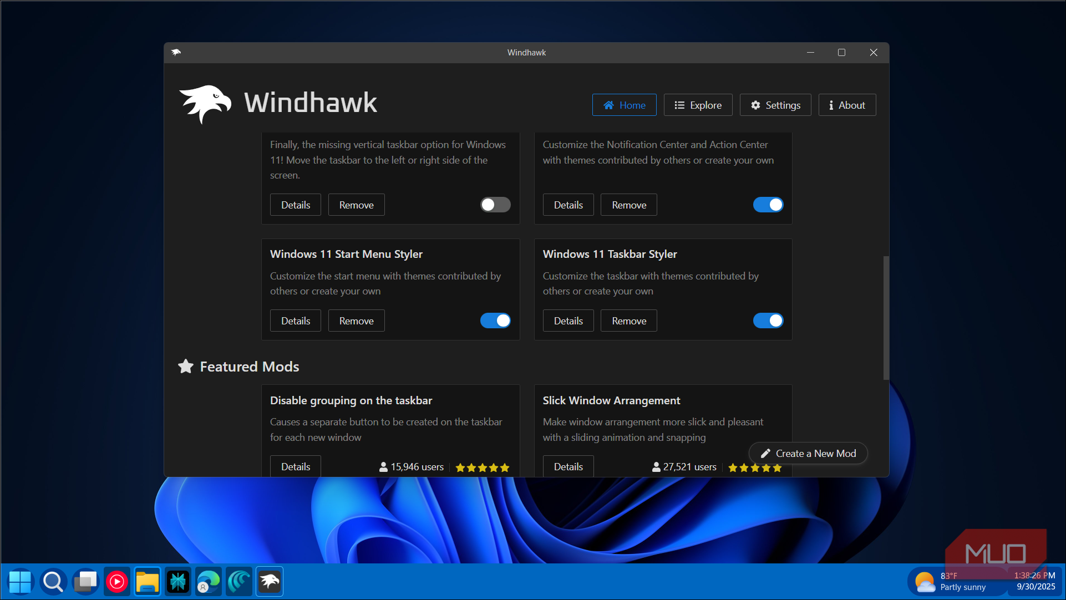1066x600 pixels.
Task: Open the teal snowflake app on taskbar
Action: coord(178,582)
